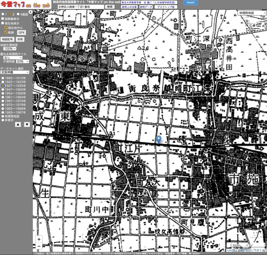Click the blue location pin marker
267x255 pixels.
point(159,139)
